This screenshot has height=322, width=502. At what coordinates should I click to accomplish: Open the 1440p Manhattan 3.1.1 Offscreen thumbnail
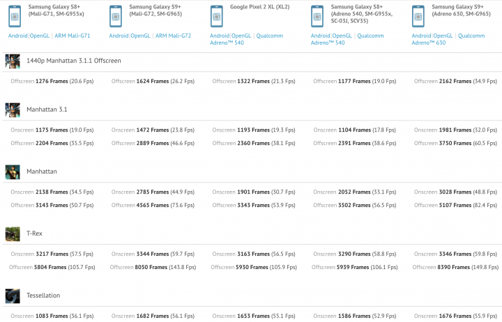tap(13, 61)
